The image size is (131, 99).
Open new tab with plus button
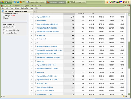35,11
